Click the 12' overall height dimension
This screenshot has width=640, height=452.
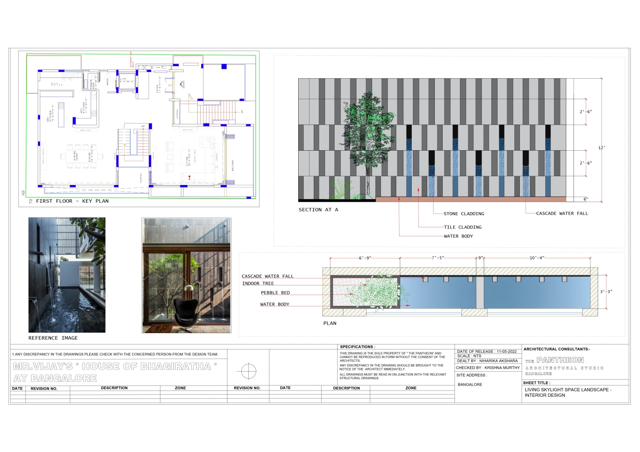(x=602, y=148)
